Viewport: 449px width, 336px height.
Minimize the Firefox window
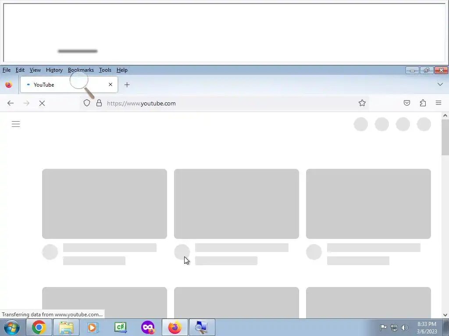(412, 70)
